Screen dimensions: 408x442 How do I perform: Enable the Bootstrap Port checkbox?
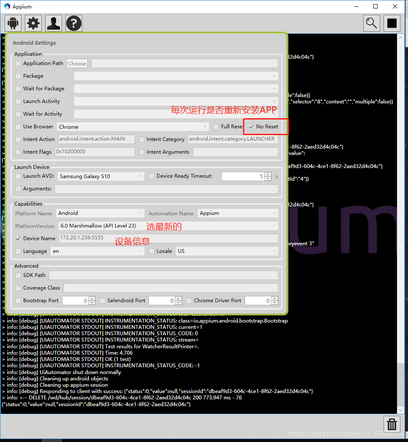point(18,301)
